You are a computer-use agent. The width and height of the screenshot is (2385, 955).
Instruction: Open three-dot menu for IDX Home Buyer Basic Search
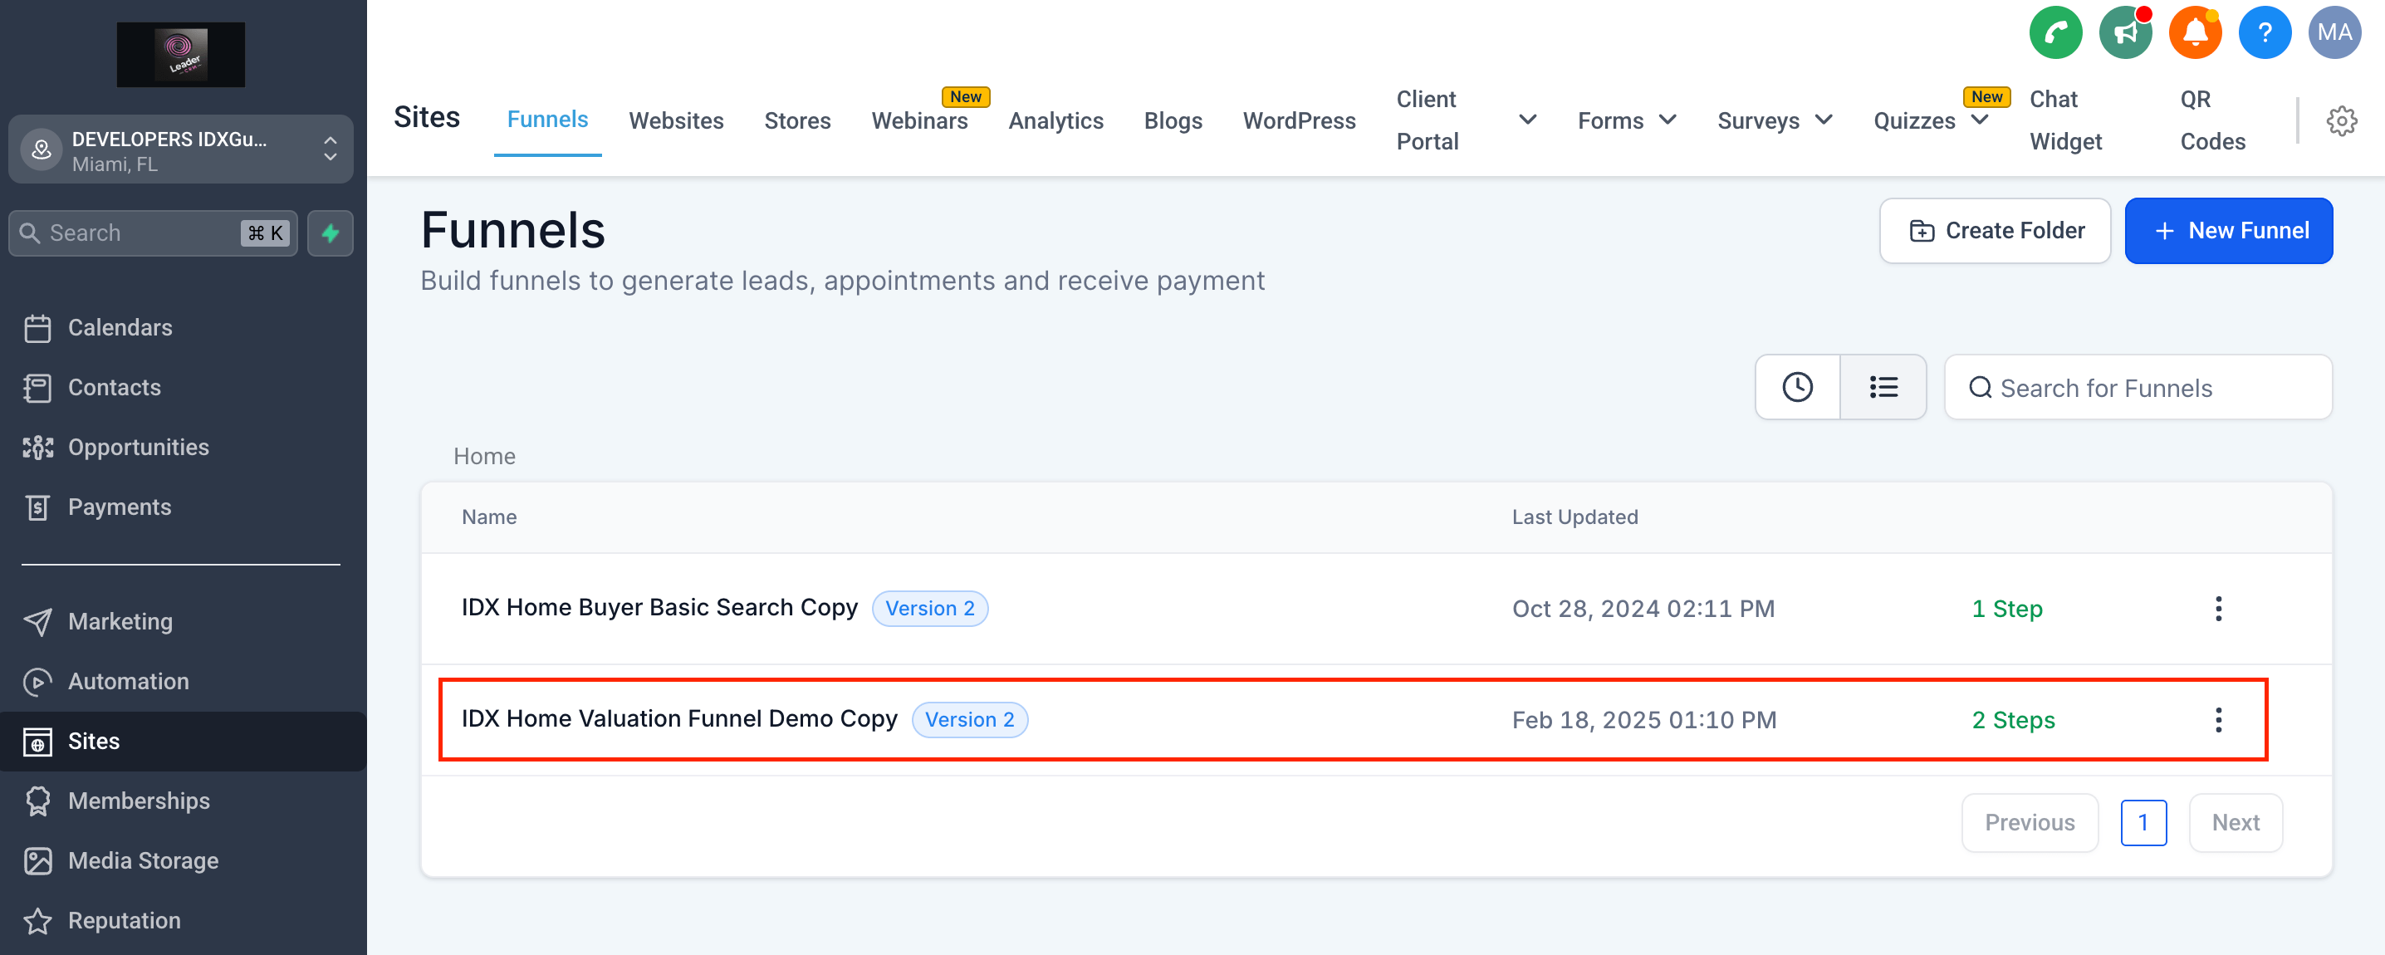pyautogui.click(x=2218, y=609)
